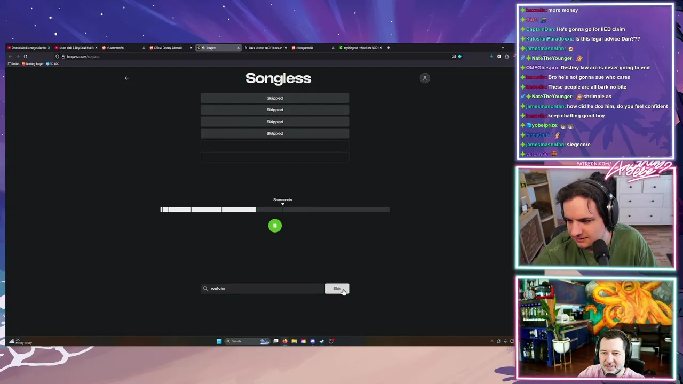Image resolution: width=683 pixels, height=384 pixels.
Task: Open Task View on the taskbar
Action: (x=276, y=341)
